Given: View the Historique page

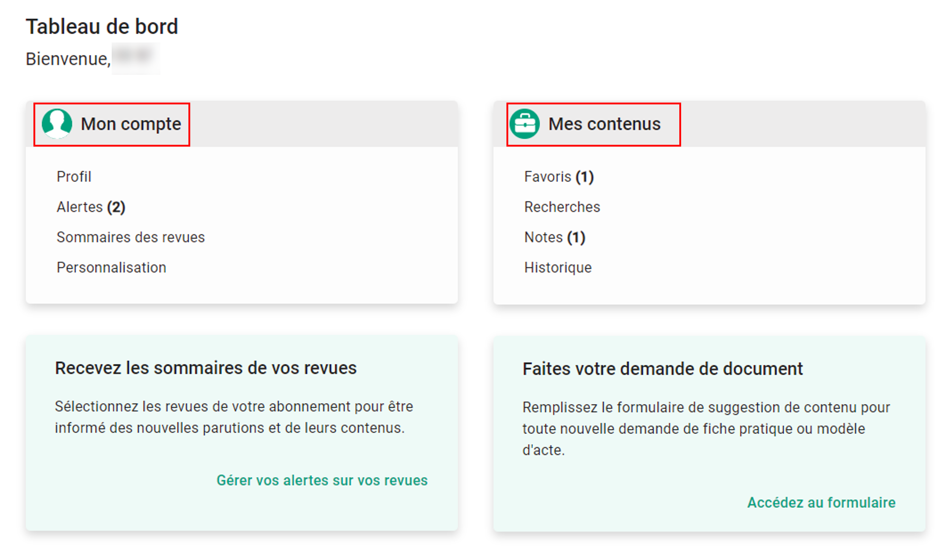Looking at the screenshot, I should point(558,268).
